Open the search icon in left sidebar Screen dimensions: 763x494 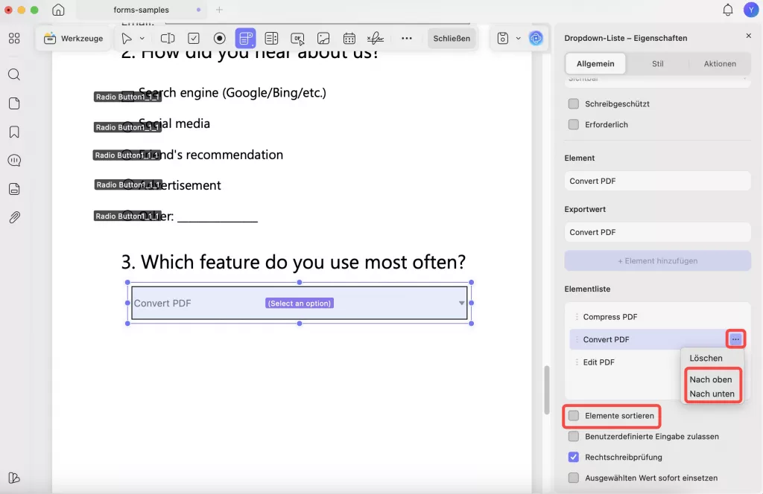tap(14, 74)
